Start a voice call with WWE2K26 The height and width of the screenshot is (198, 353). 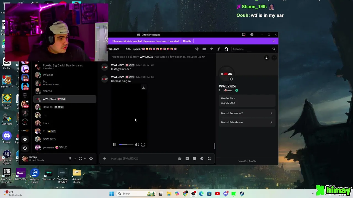pos(197,49)
